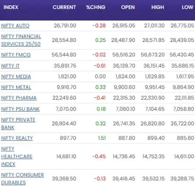195x186 pixels.
Task: Select NIFTY PHARMA high value 22,330.90
Action: coord(153,98)
